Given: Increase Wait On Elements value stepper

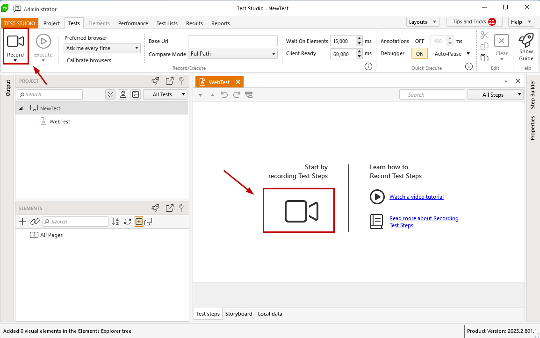Looking at the screenshot, I should pos(359,38).
